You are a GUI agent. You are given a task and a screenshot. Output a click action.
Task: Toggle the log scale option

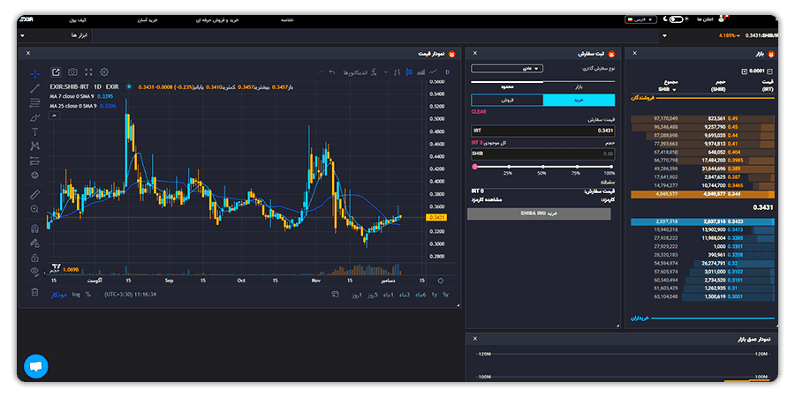[x=76, y=294]
